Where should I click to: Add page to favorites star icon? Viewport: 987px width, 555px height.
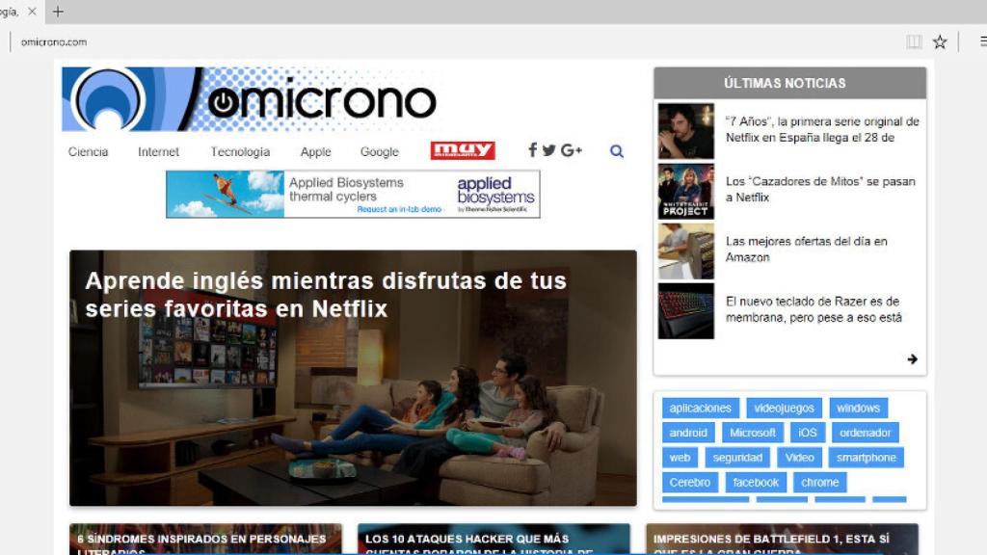(x=940, y=41)
